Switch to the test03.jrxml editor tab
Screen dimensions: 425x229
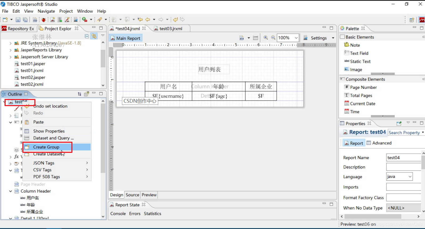point(171,29)
